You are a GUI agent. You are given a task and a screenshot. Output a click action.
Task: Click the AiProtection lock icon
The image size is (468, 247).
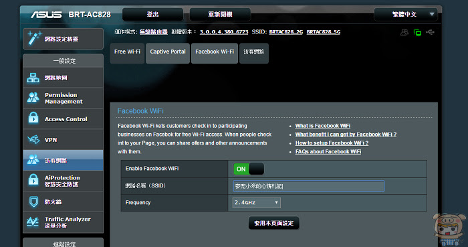33,180
